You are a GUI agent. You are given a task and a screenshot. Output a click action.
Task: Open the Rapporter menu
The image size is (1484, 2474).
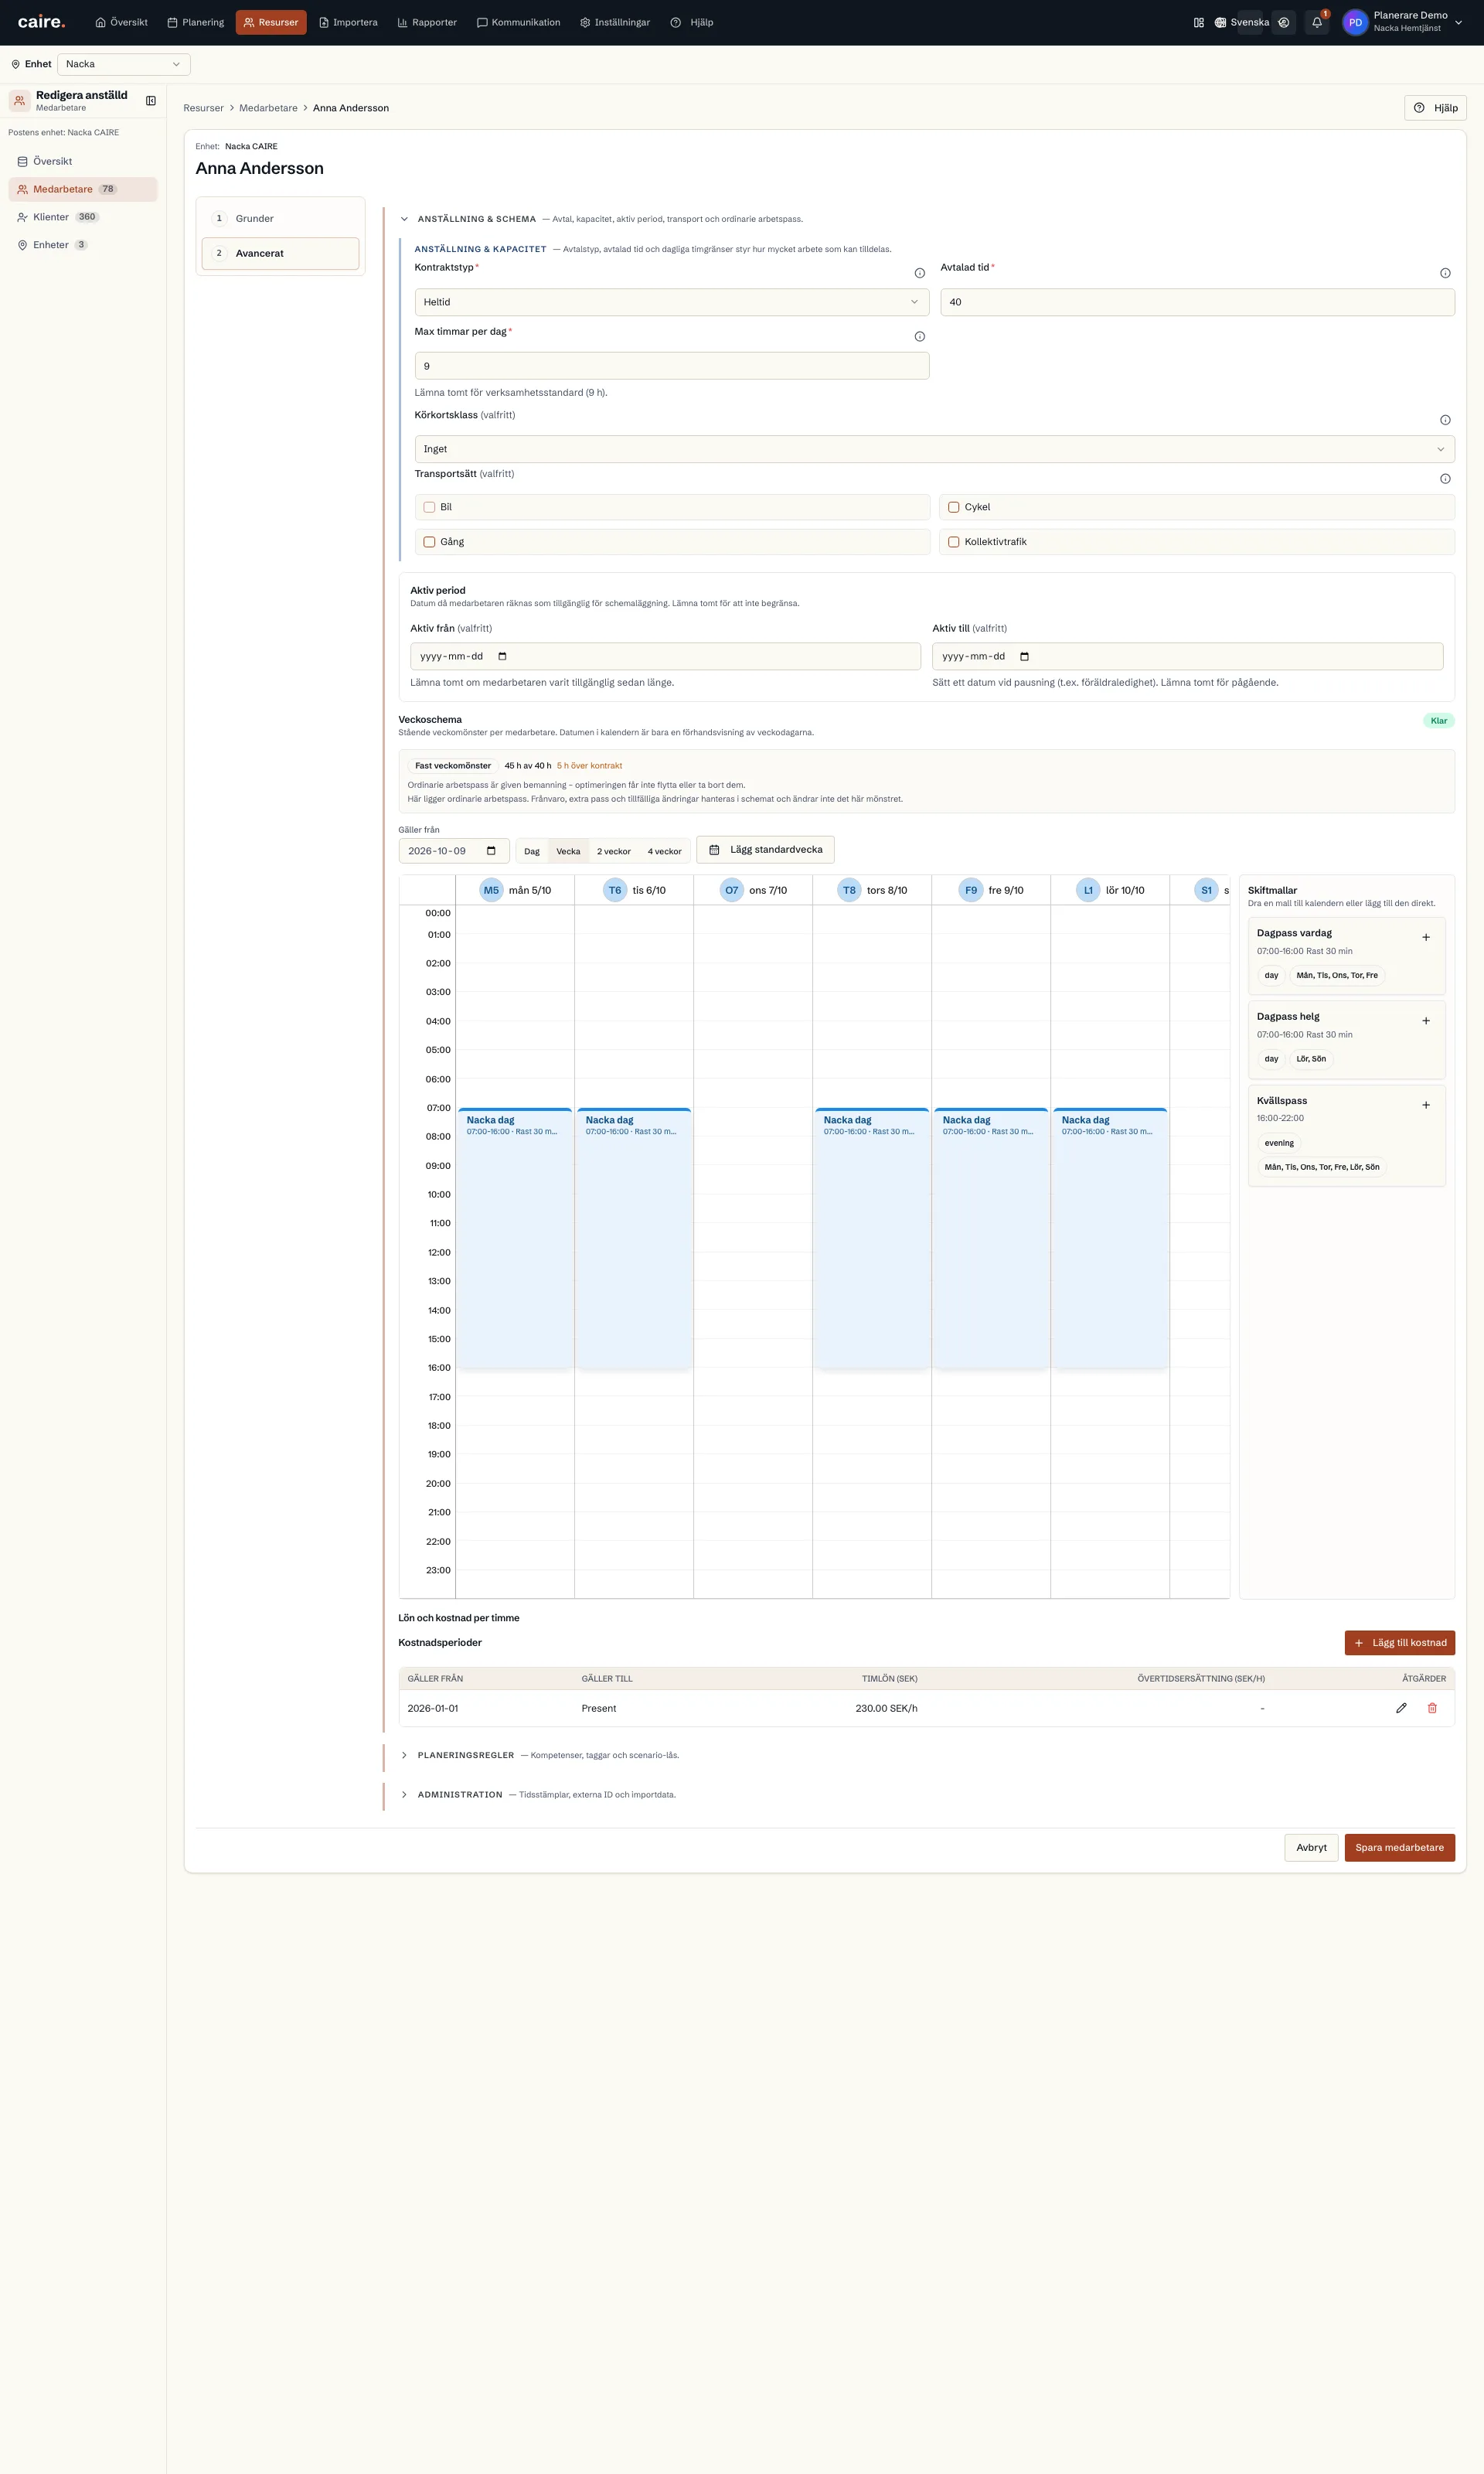pos(427,22)
